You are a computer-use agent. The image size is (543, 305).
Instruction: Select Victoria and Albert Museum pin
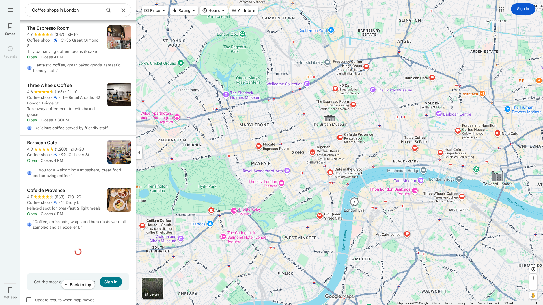coord(181,239)
